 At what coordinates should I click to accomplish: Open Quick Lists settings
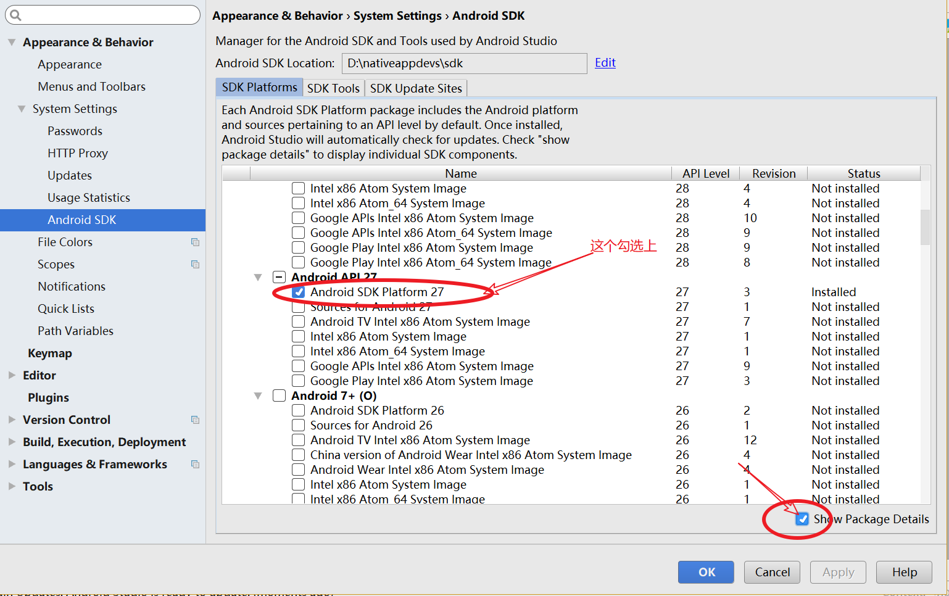point(66,308)
